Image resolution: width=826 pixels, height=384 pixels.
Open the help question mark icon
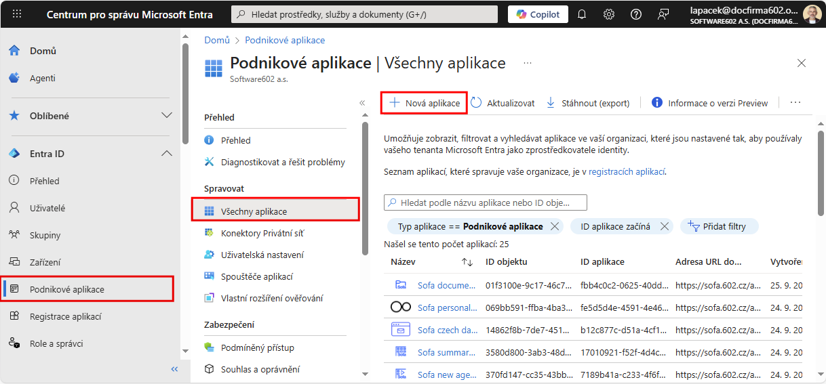(636, 14)
